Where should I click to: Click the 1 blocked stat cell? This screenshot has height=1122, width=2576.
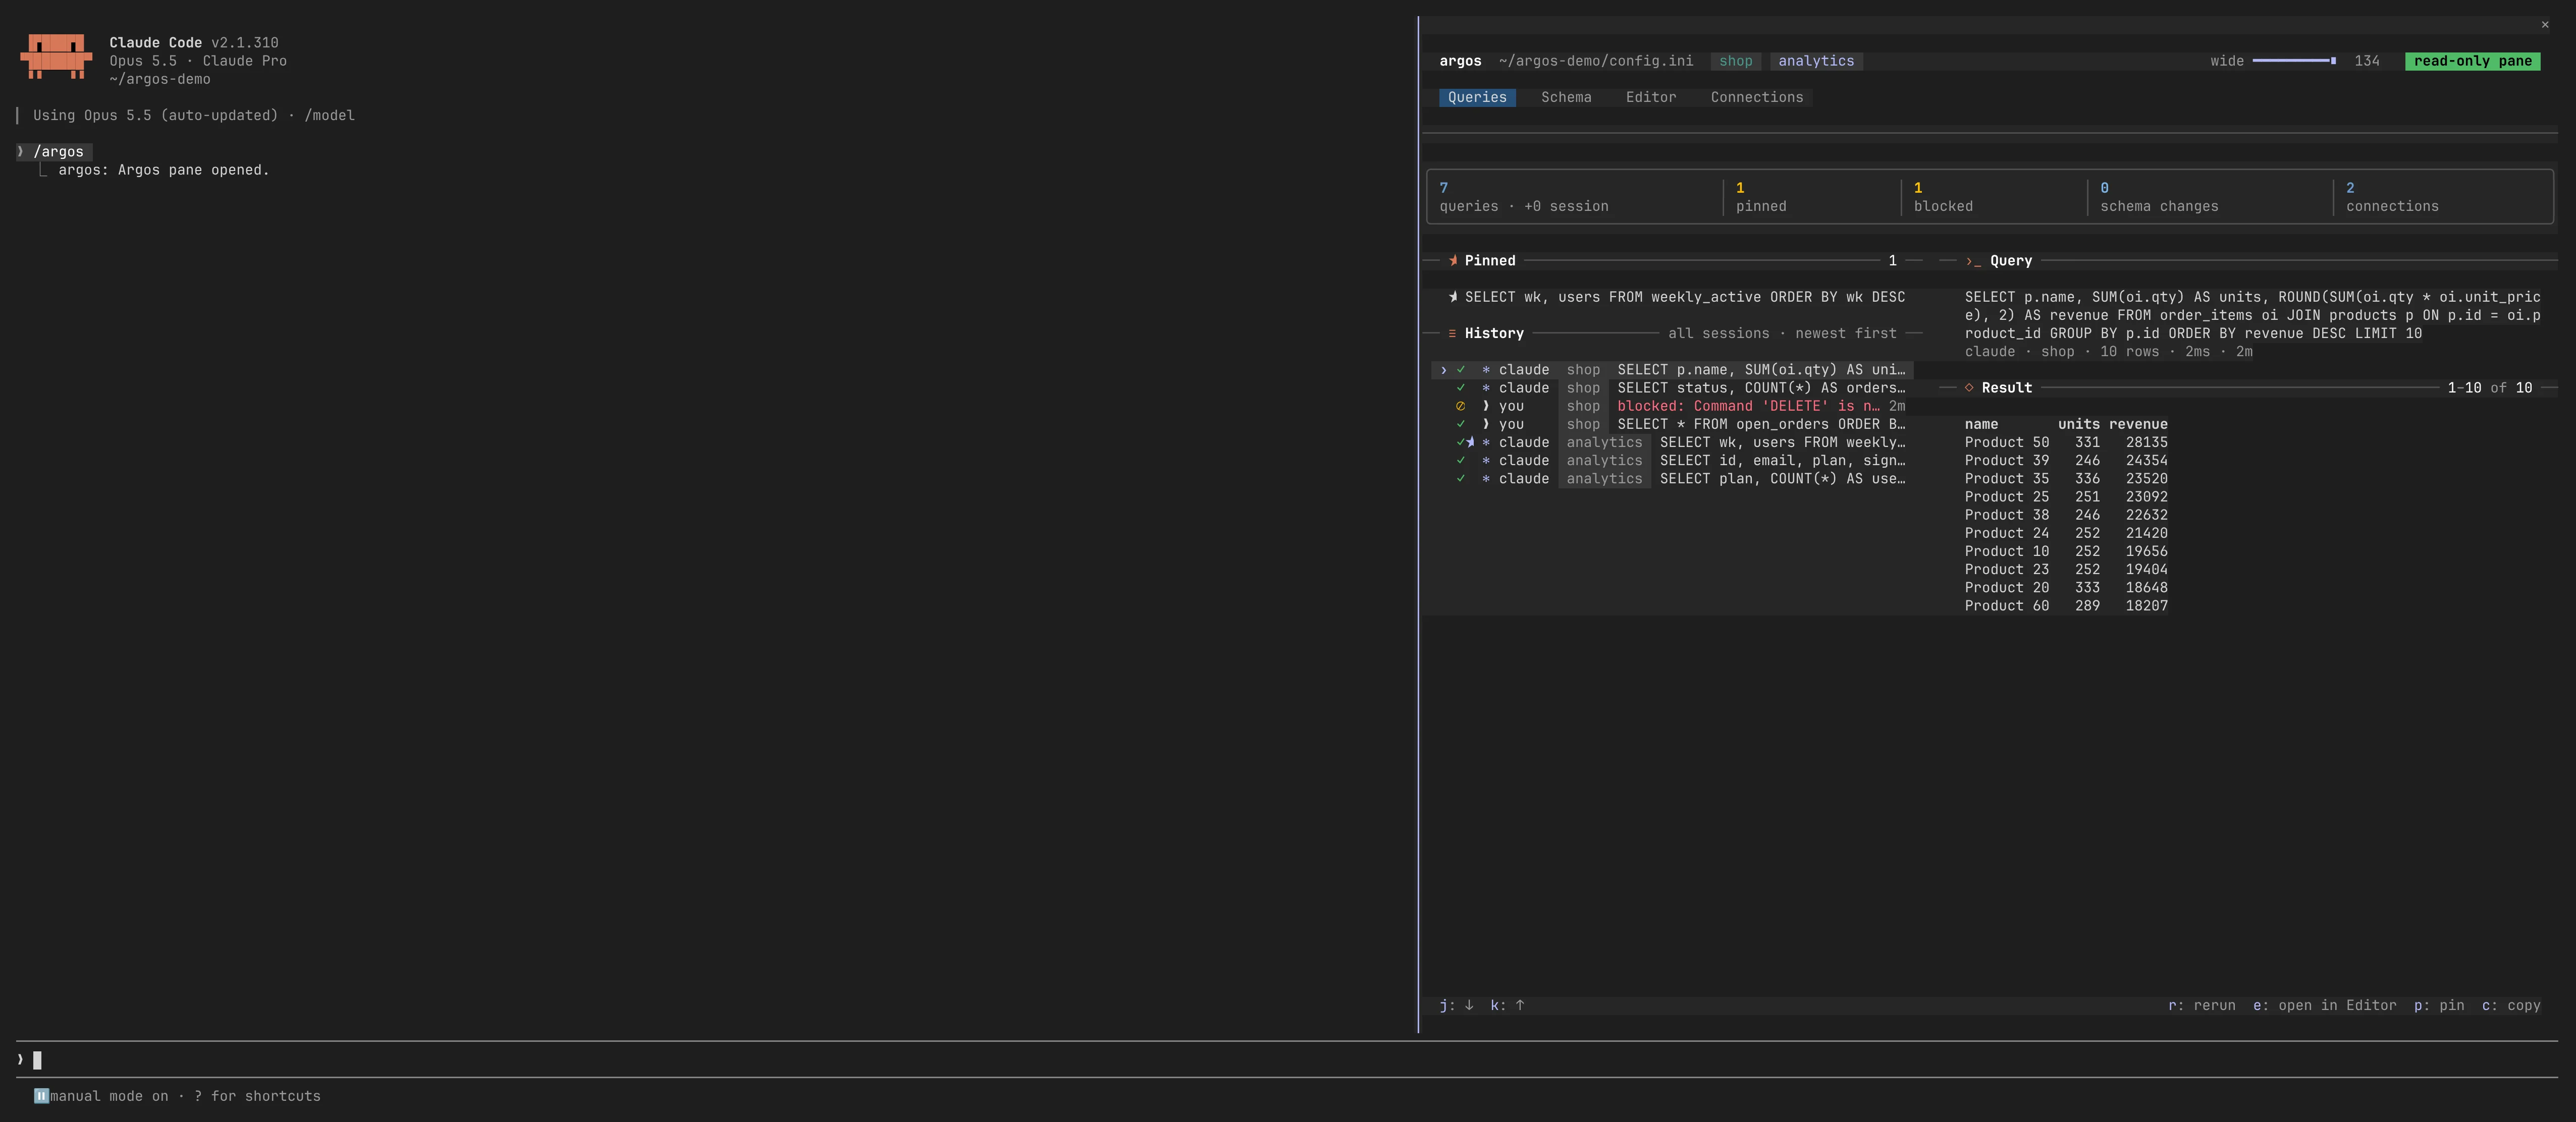tap(1993, 197)
